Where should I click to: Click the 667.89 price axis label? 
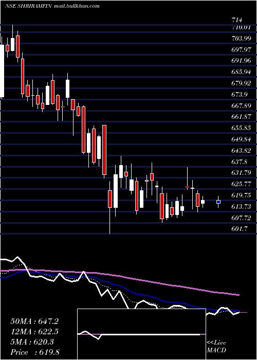click(241, 105)
